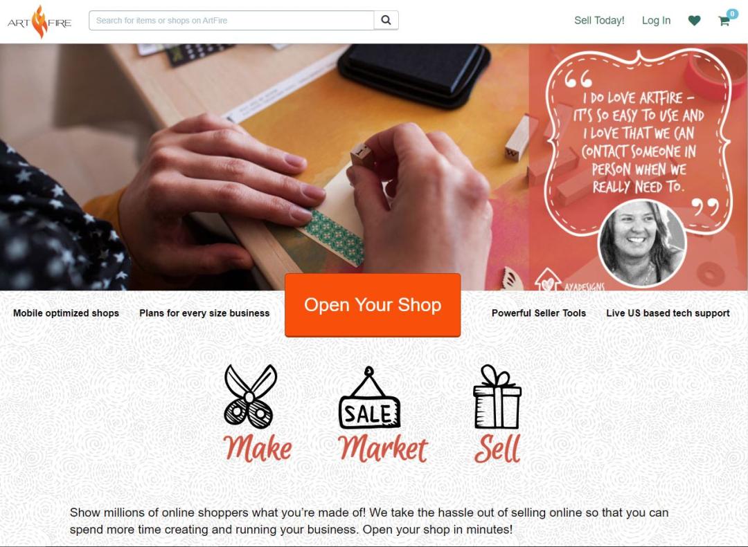Click the ArtFire flame logo
The width and height of the screenshot is (748, 547).
click(x=39, y=21)
